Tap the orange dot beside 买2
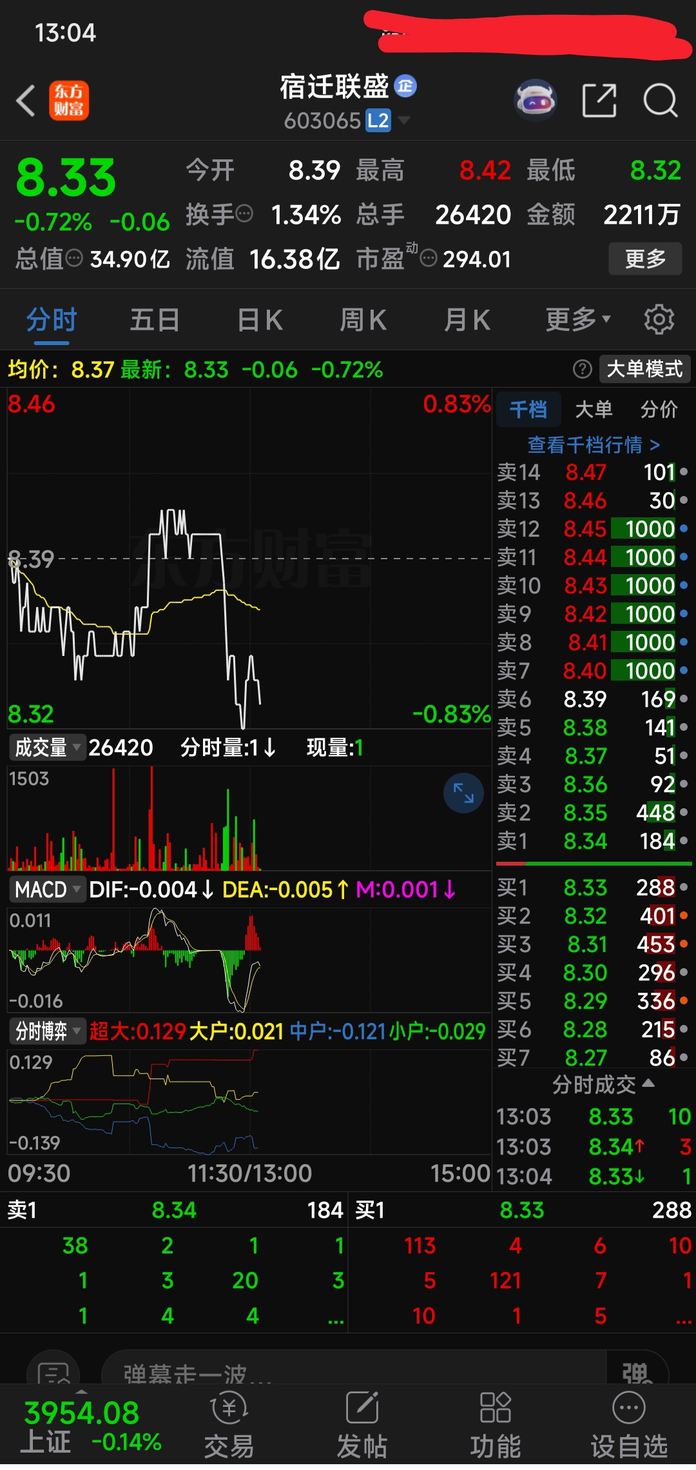696x1470 pixels. [x=684, y=915]
